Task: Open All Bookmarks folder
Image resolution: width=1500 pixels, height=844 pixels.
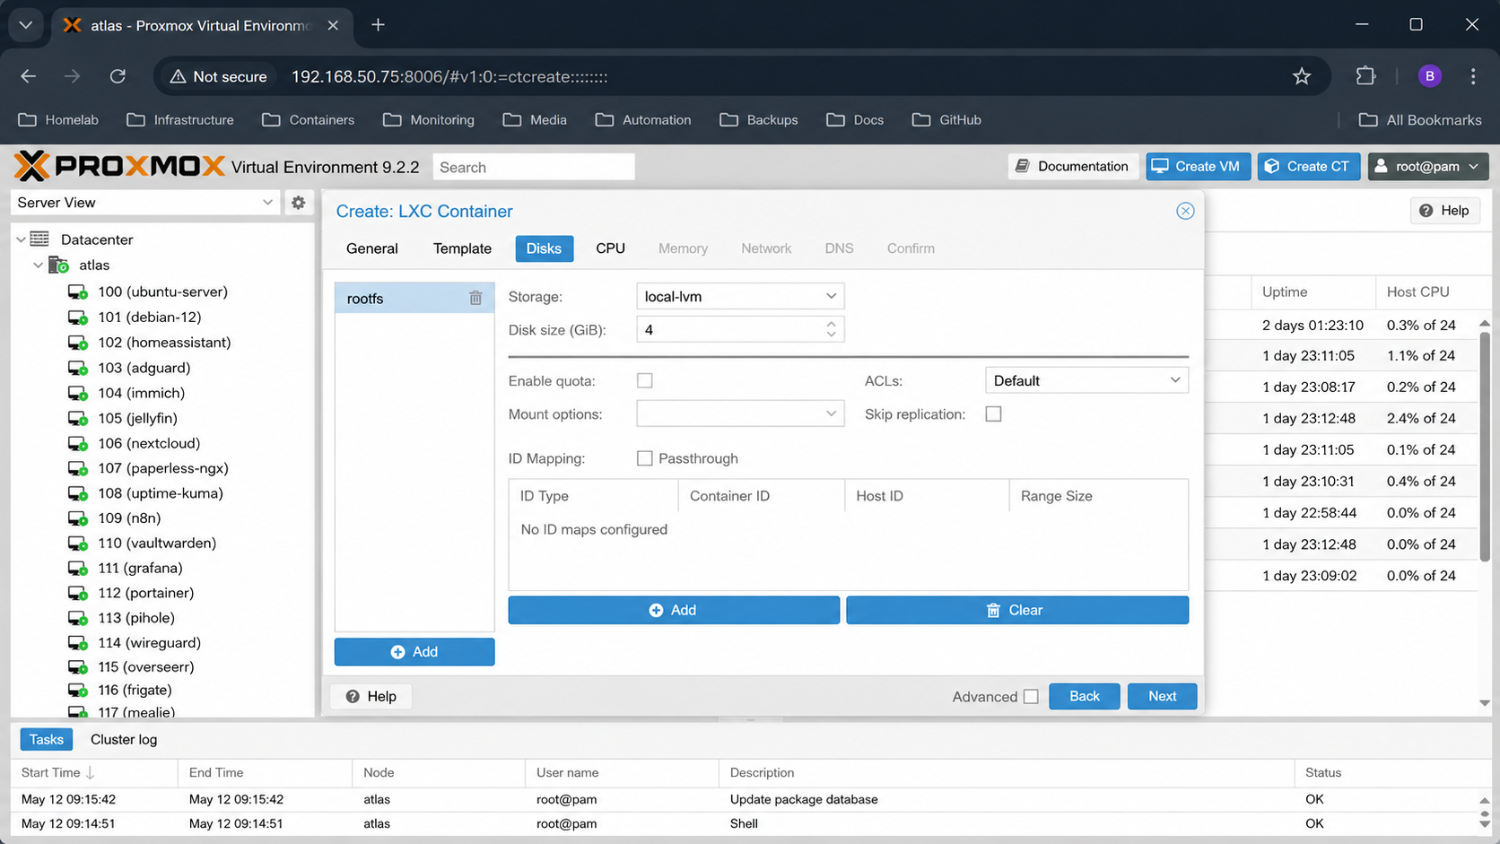Action: 1420,119
